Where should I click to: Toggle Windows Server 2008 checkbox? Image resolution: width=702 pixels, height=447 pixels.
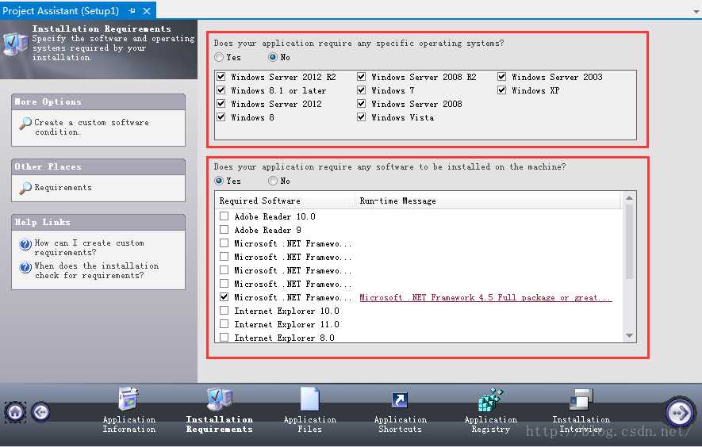[361, 103]
